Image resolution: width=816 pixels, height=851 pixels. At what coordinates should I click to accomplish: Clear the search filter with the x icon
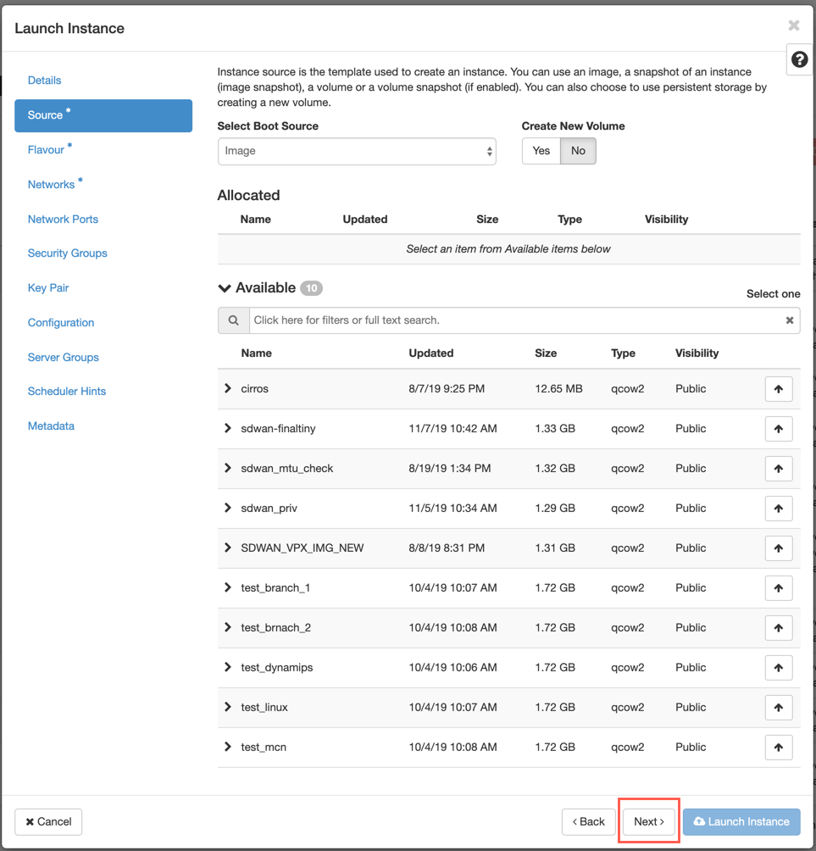(x=790, y=320)
